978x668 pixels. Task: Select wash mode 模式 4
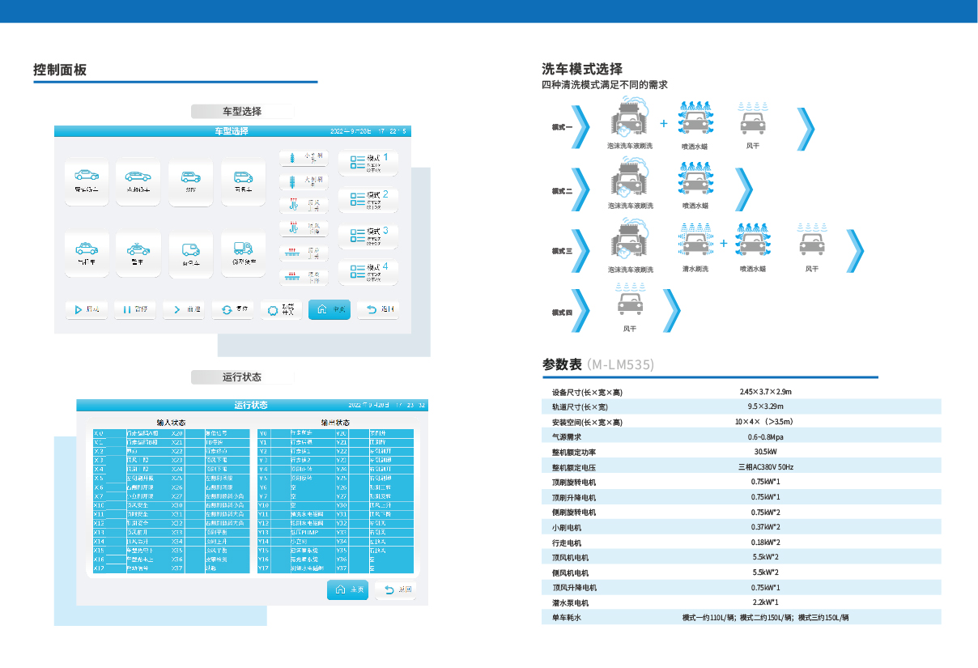point(368,271)
